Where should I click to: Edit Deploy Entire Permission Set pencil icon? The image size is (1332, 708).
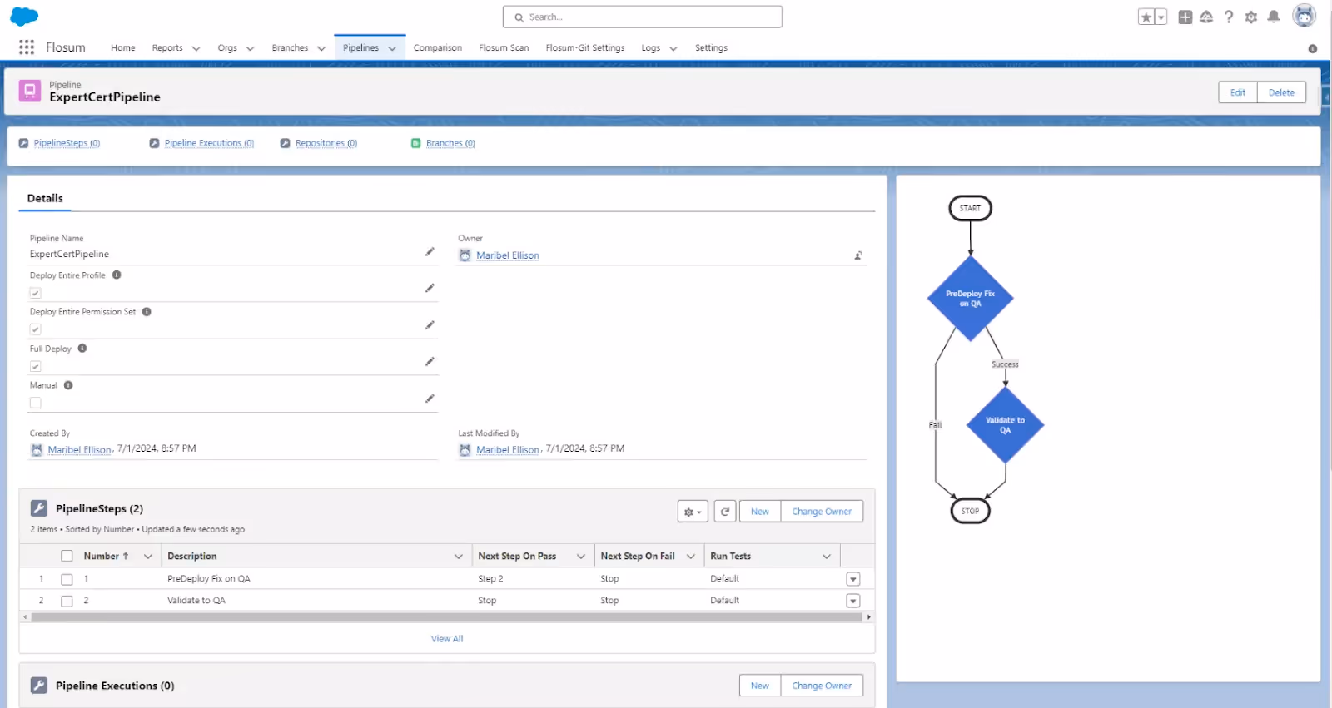tap(430, 325)
